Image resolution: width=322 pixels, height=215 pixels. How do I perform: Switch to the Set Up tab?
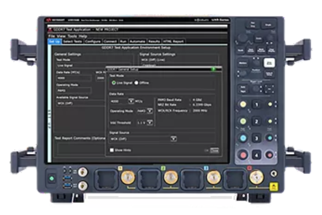[x=55, y=42]
